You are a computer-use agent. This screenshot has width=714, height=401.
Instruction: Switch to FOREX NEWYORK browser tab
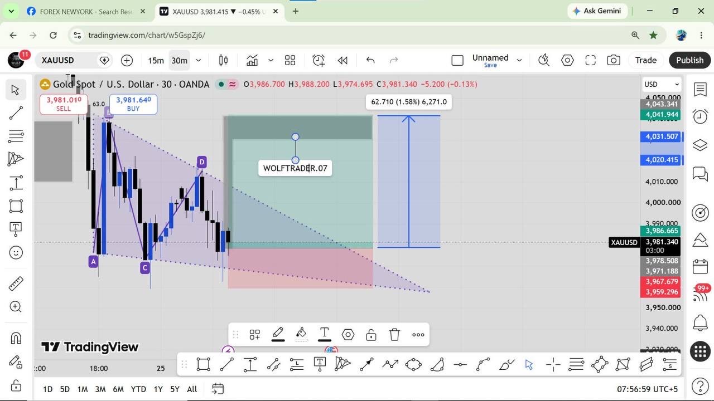tap(86, 11)
